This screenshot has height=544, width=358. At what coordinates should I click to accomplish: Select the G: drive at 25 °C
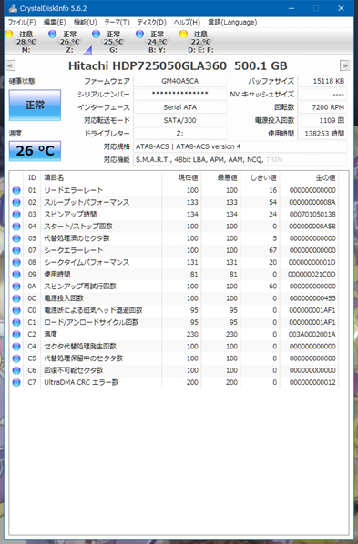coord(109,42)
